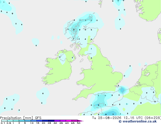Click the 5–10 mm legend swatch
Viewport: 161px width, 124px height.
[x=28, y=121]
